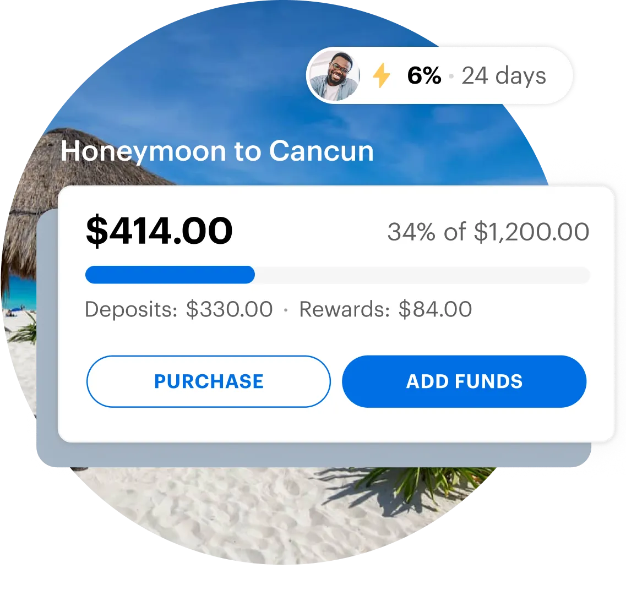Click the 24 days label

pyautogui.click(x=504, y=75)
